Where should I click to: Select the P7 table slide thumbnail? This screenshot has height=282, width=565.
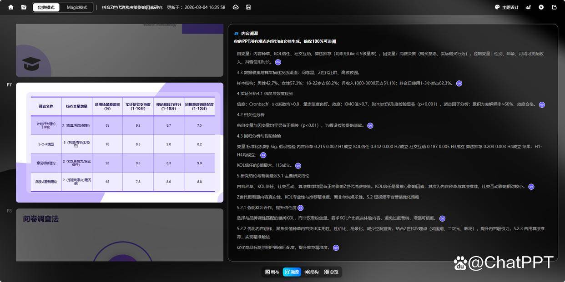(x=120, y=142)
